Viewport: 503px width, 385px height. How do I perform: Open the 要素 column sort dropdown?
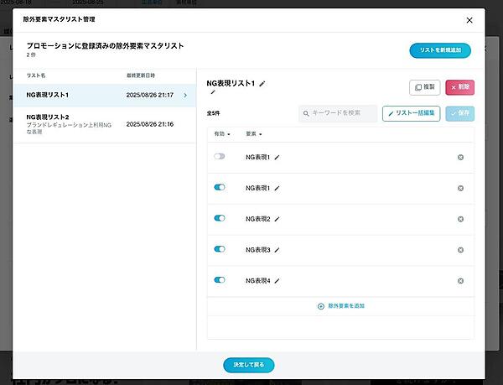click(254, 134)
